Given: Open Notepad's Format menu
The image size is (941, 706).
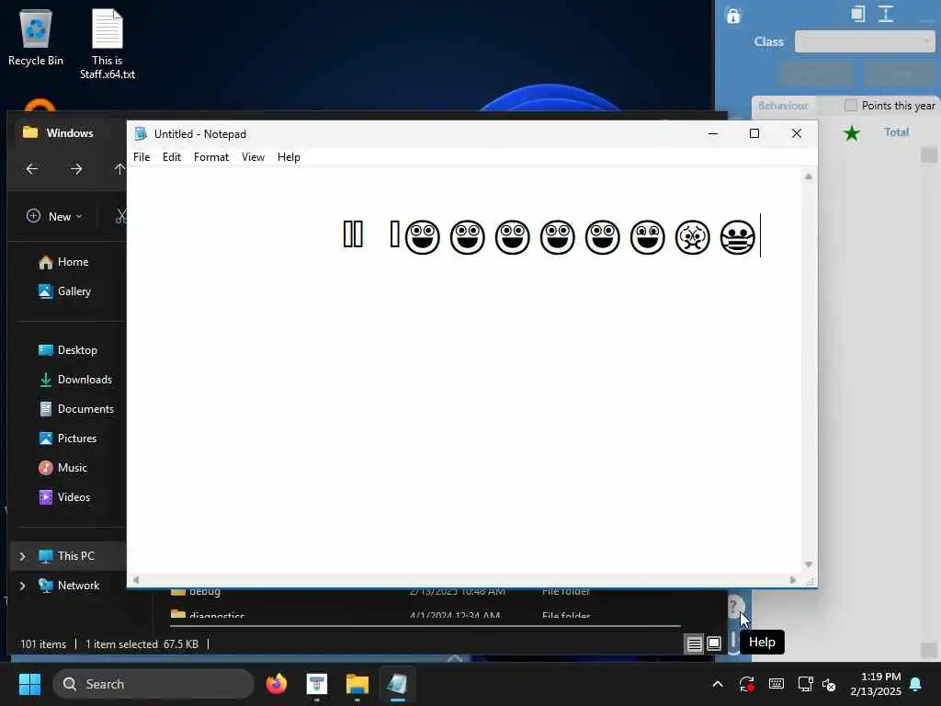Looking at the screenshot, I should point(211,156).
